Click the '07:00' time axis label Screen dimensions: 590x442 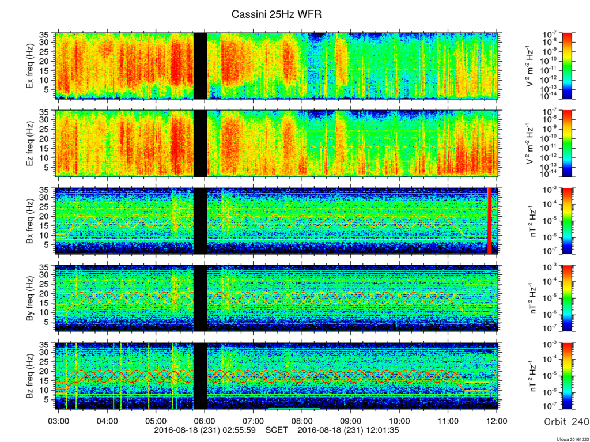[x=254, y=420]
